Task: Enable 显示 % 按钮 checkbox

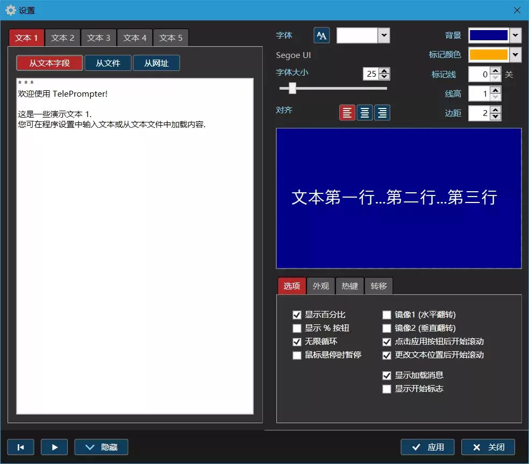Action: pyautogui.click(x=297, y=328)
